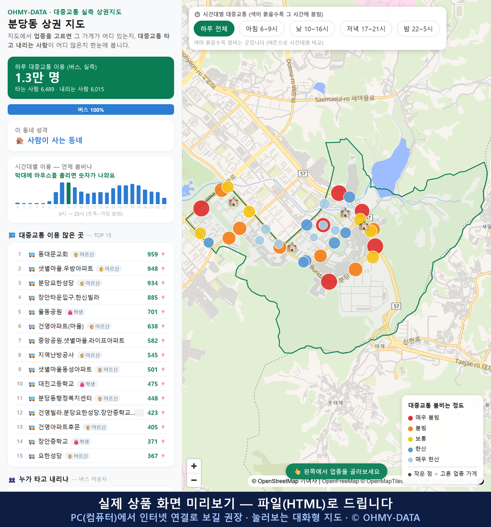Click the pin icon for 건영아파트(마을) row
This screenshot has width=491, height=527.
click(163, 326)
